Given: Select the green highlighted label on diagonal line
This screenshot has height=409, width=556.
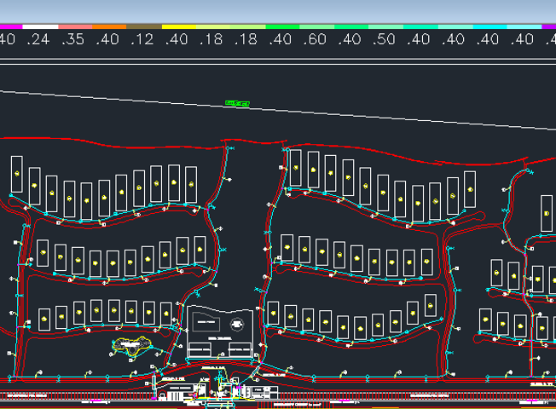Looking at the screenshot, I should click(237, 103).
